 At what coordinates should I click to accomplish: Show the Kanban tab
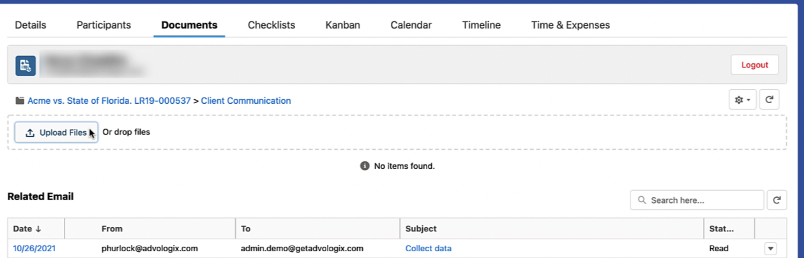click(x=342, y=25)
